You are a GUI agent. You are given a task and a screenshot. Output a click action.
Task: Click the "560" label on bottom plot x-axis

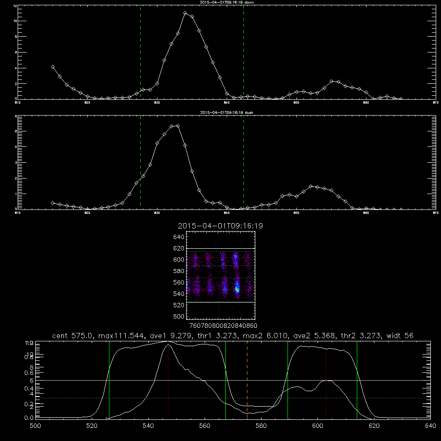[205, 426]
